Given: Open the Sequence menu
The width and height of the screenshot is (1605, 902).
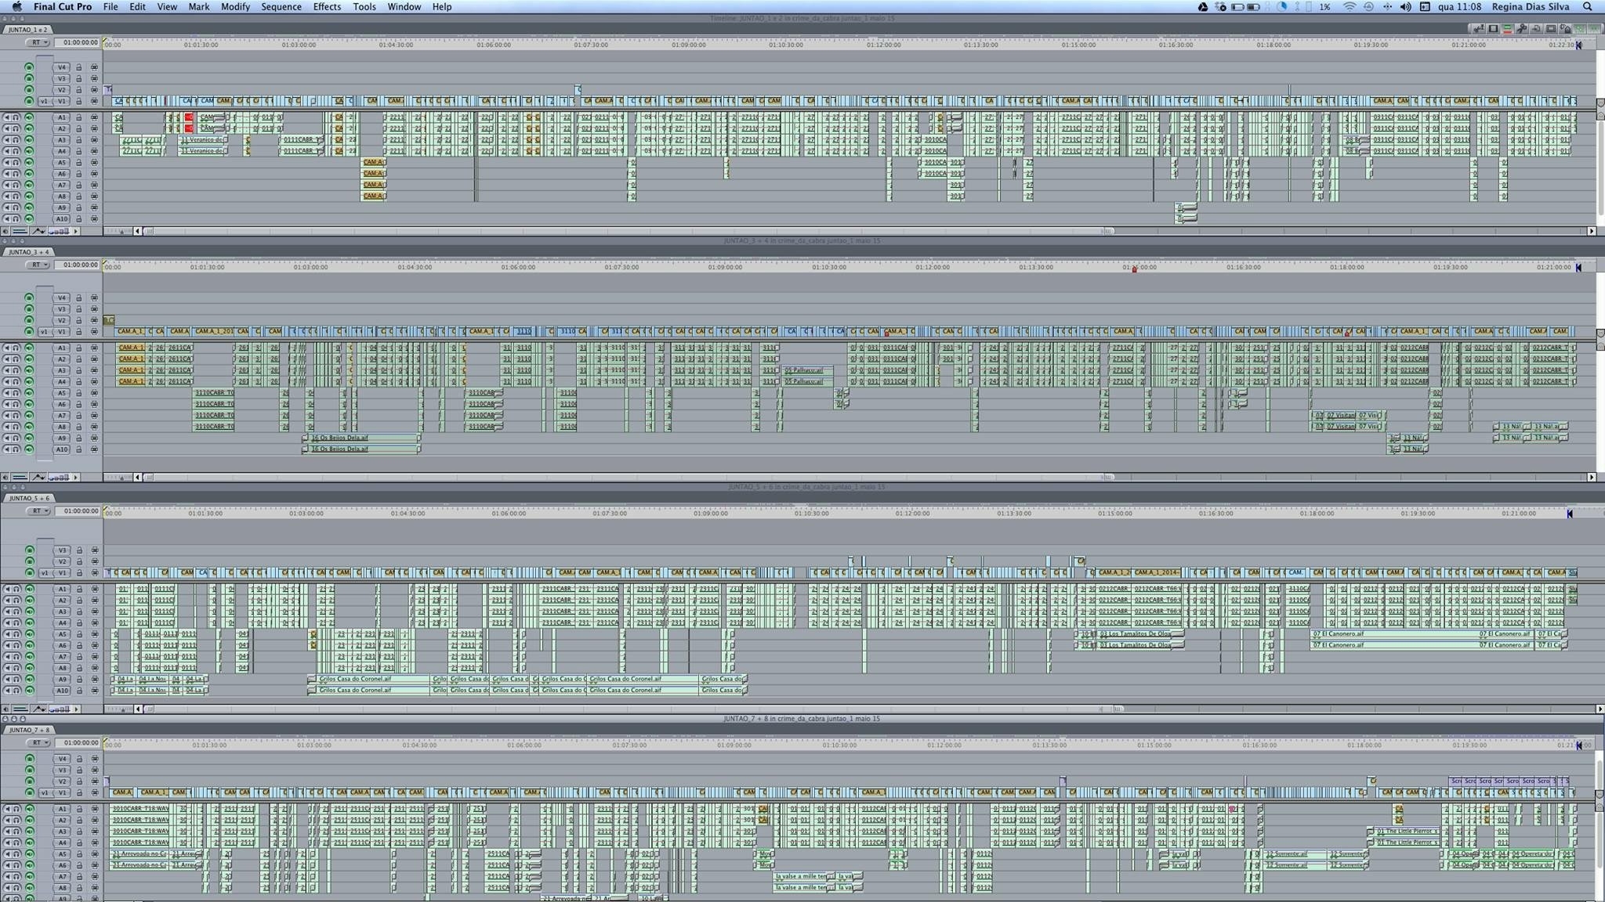Looking at the screenshot, I should pyautogui.click(x=281, y=6).
